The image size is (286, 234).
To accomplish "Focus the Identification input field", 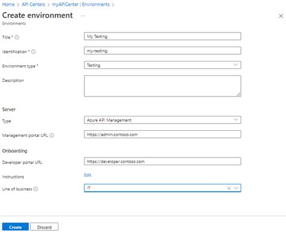I will point(162,51).
